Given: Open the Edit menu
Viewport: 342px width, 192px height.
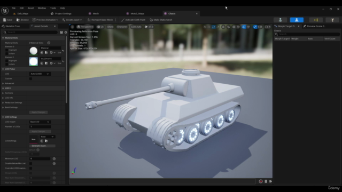Looking at the screenshot, I should (x=21, y=8).
